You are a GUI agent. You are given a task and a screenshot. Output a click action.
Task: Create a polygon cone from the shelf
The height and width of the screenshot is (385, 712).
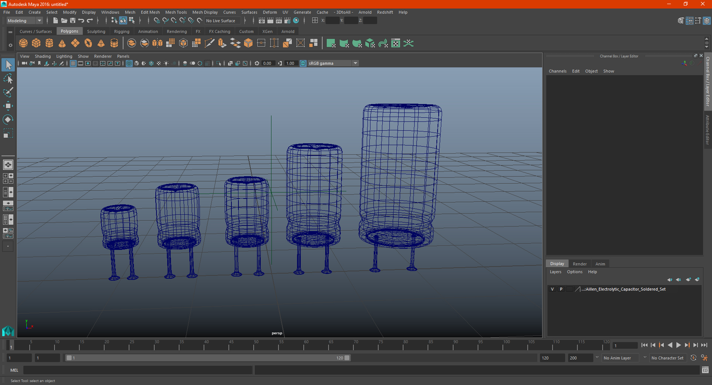[62, 43]
